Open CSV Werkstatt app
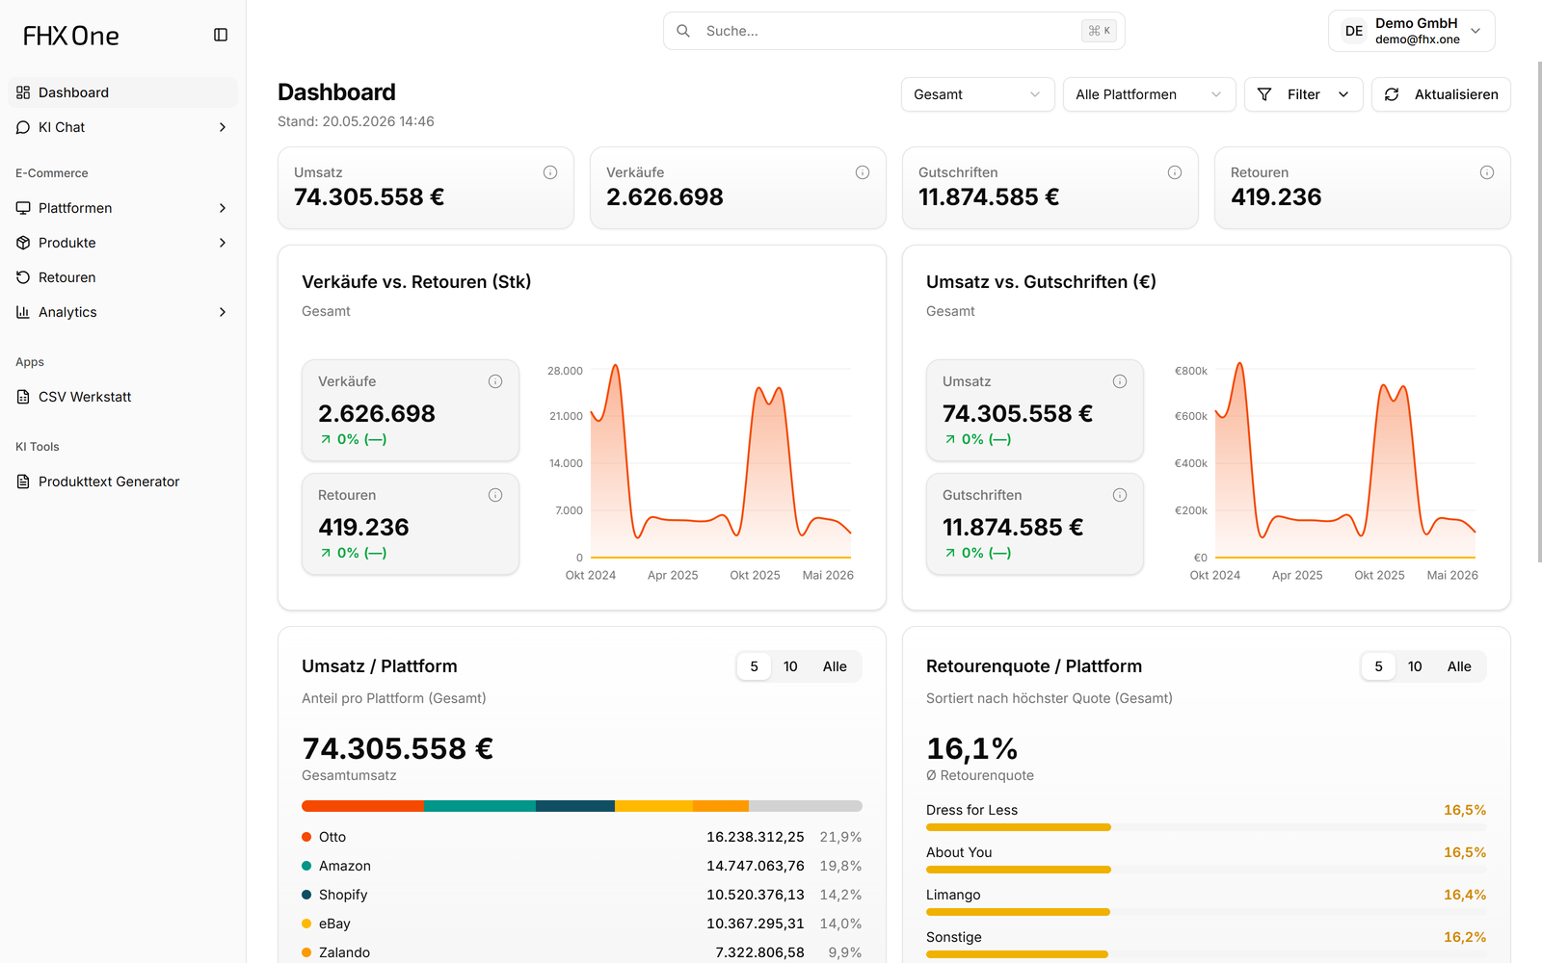Image resolution: width=1542 pixels, height=963 pixels. tap(122, 397)
